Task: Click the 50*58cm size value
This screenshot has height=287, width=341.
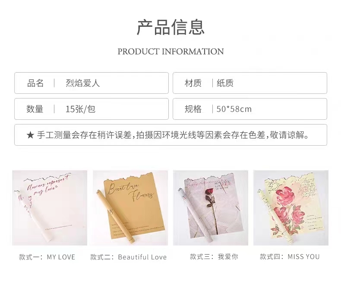Action: (234, 109)
